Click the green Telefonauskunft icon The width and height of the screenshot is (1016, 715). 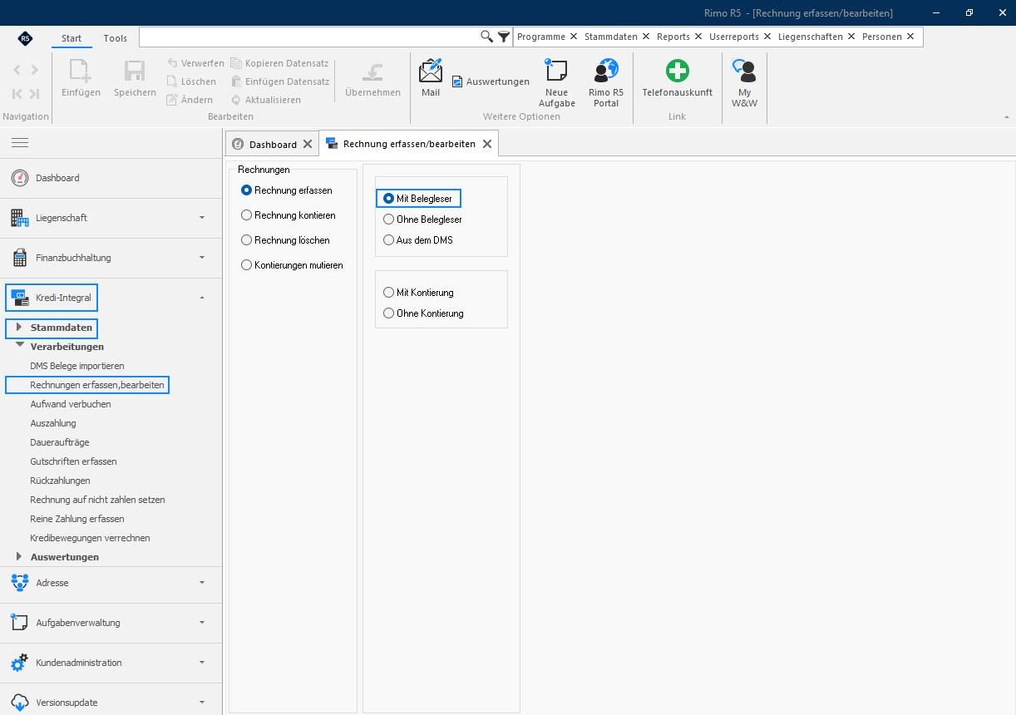(x=678, y=71)
